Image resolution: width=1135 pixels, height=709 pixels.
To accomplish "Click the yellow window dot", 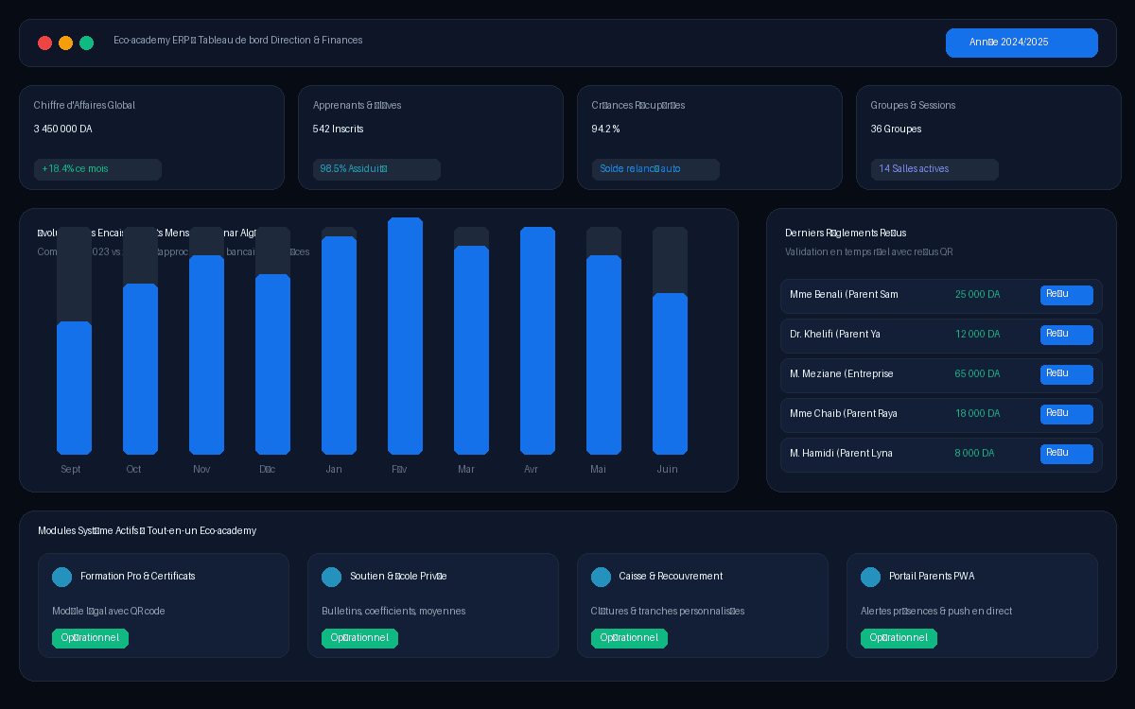I will pyautogui.click(x=65, y=43).
